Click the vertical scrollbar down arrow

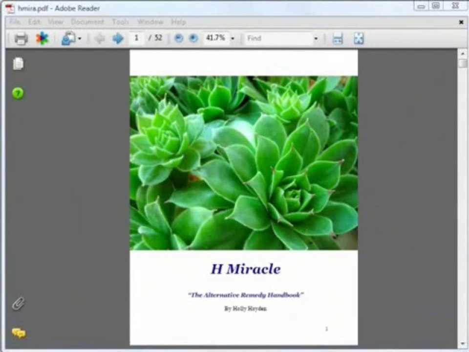463,343
